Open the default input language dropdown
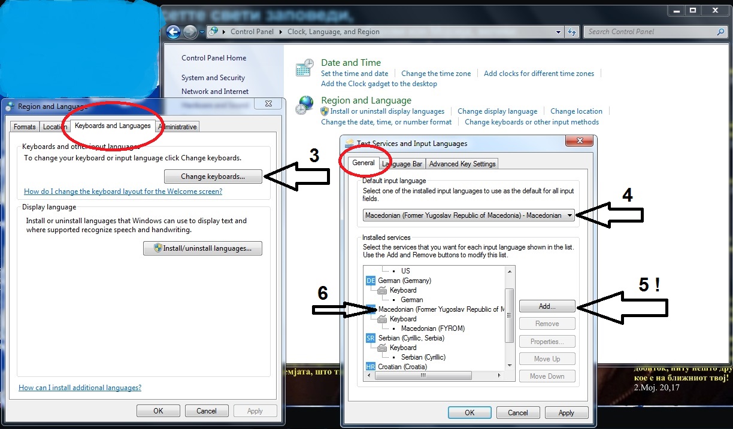This screenshot has height=429, width=733. pyautogui.click(x=570, y=216)
